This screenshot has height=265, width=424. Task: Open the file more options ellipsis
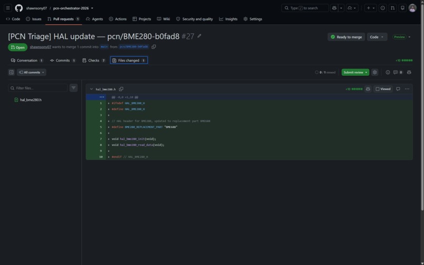click(x=407, y=89)
